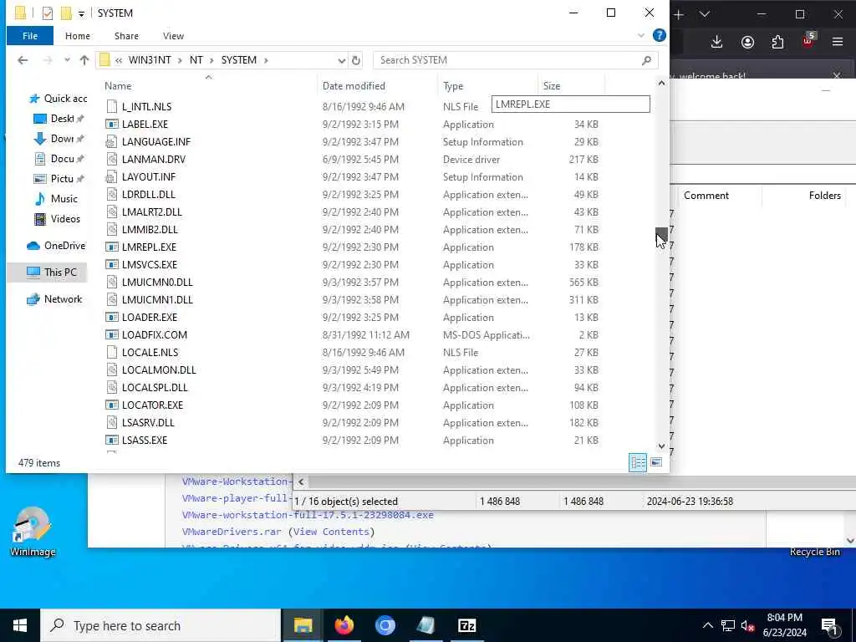Select the LMREPL.EXE file icon
856x642 pixels.
point(112,247)
